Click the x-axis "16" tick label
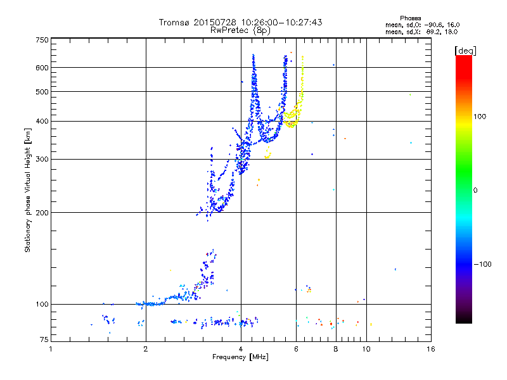 [431, 349]
